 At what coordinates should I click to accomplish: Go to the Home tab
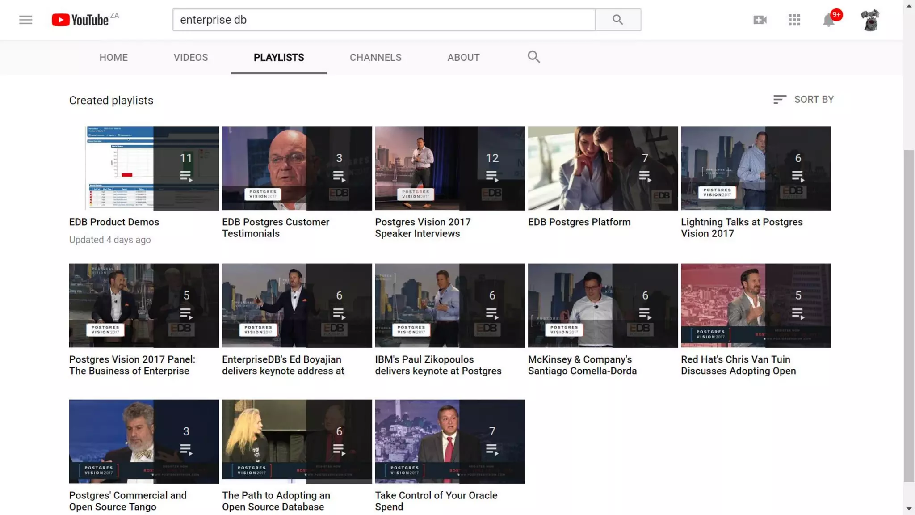[113, 57]
